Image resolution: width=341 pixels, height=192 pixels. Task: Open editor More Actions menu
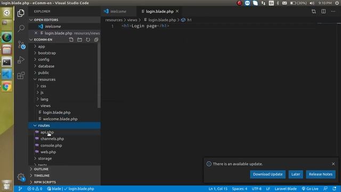point(333,11)
